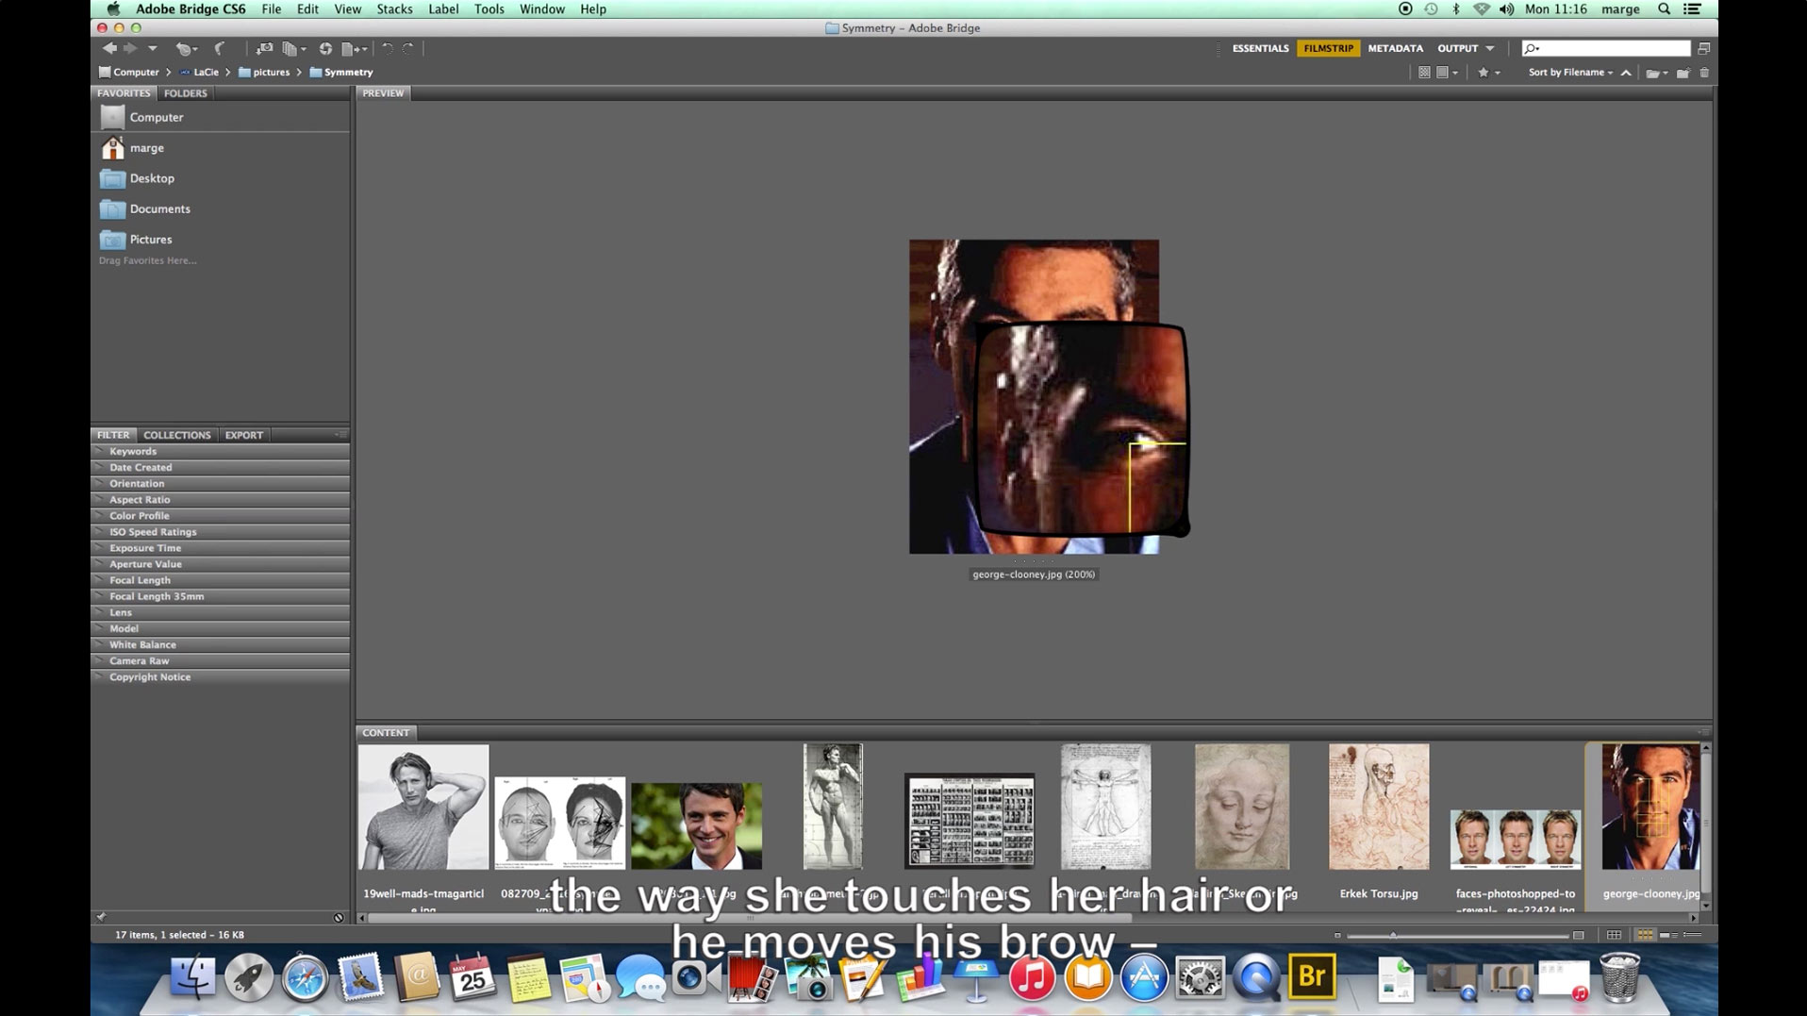Open Safari from the Dock

305,977
